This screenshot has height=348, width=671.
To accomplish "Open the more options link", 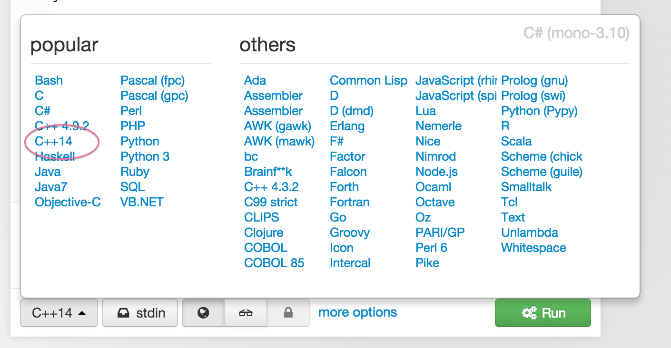I will [x=357, y=312].
